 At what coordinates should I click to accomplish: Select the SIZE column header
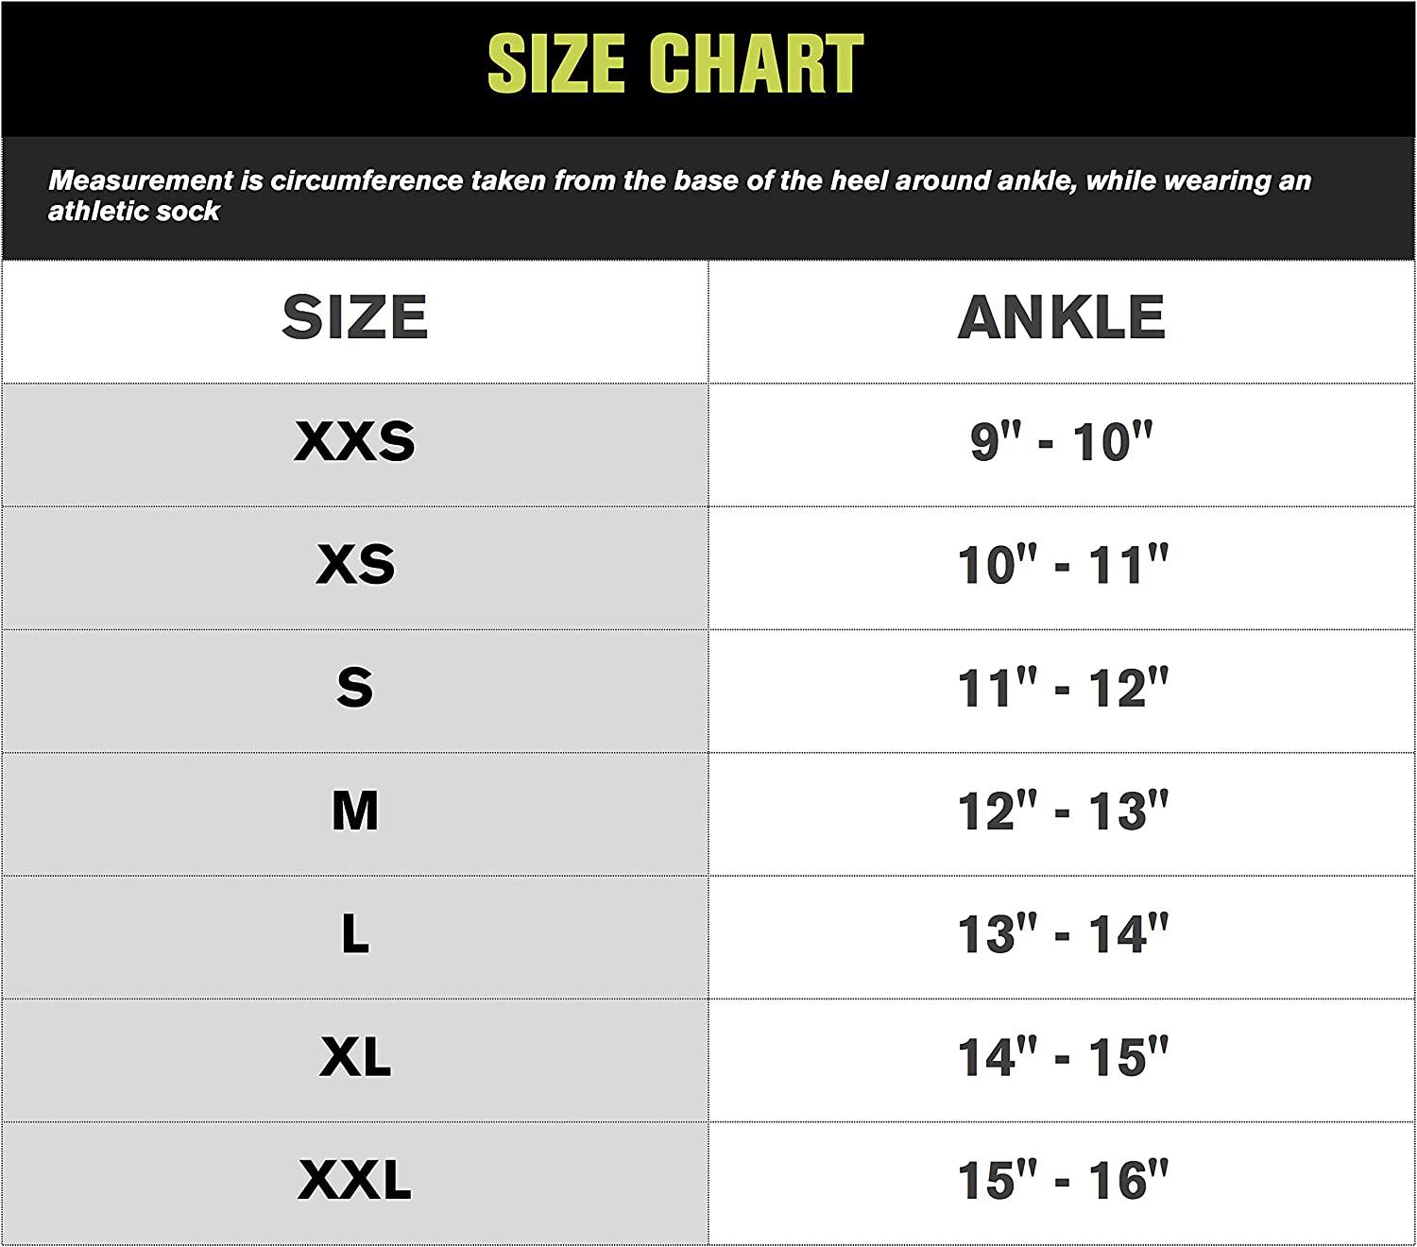[x=355, y=317]
